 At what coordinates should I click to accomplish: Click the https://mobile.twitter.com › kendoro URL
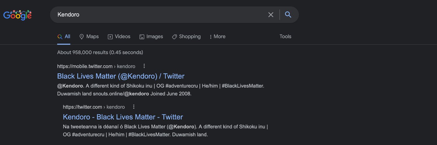[x=96, y=66]
